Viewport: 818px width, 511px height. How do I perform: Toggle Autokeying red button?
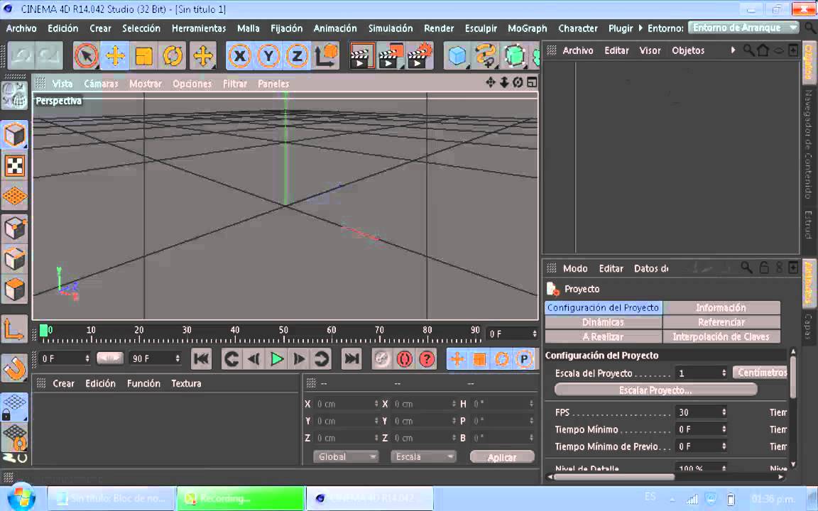404,358
